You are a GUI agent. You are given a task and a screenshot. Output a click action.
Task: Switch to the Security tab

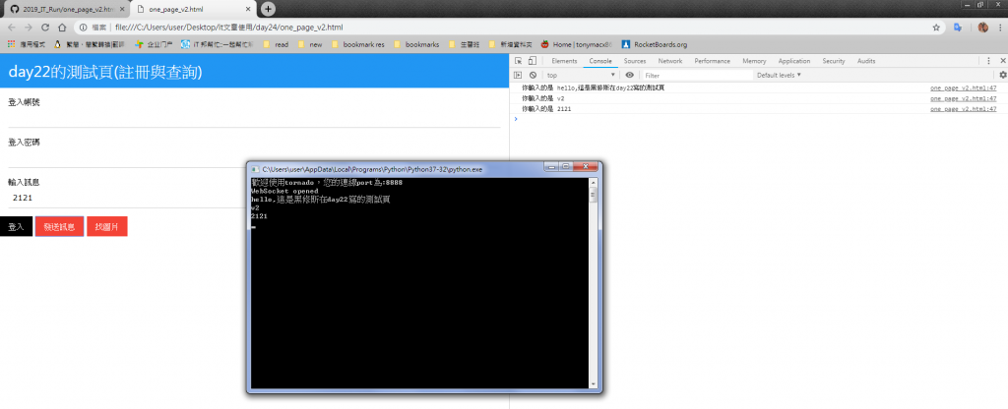tap(833, 61)
